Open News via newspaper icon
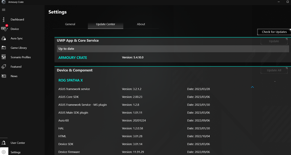Image resolution: width=291 pixels, height=155 pixels. (x=3, y=76)
